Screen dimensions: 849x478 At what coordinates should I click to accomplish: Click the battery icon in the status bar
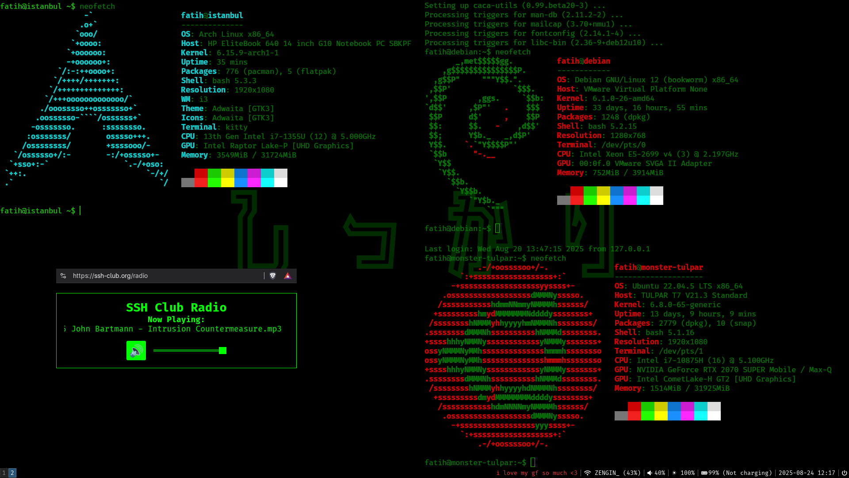click(x=704, y=473)
